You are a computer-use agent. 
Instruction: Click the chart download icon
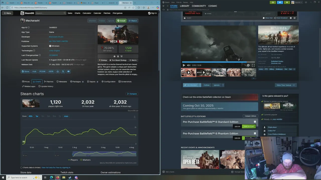tap(135, 117)
